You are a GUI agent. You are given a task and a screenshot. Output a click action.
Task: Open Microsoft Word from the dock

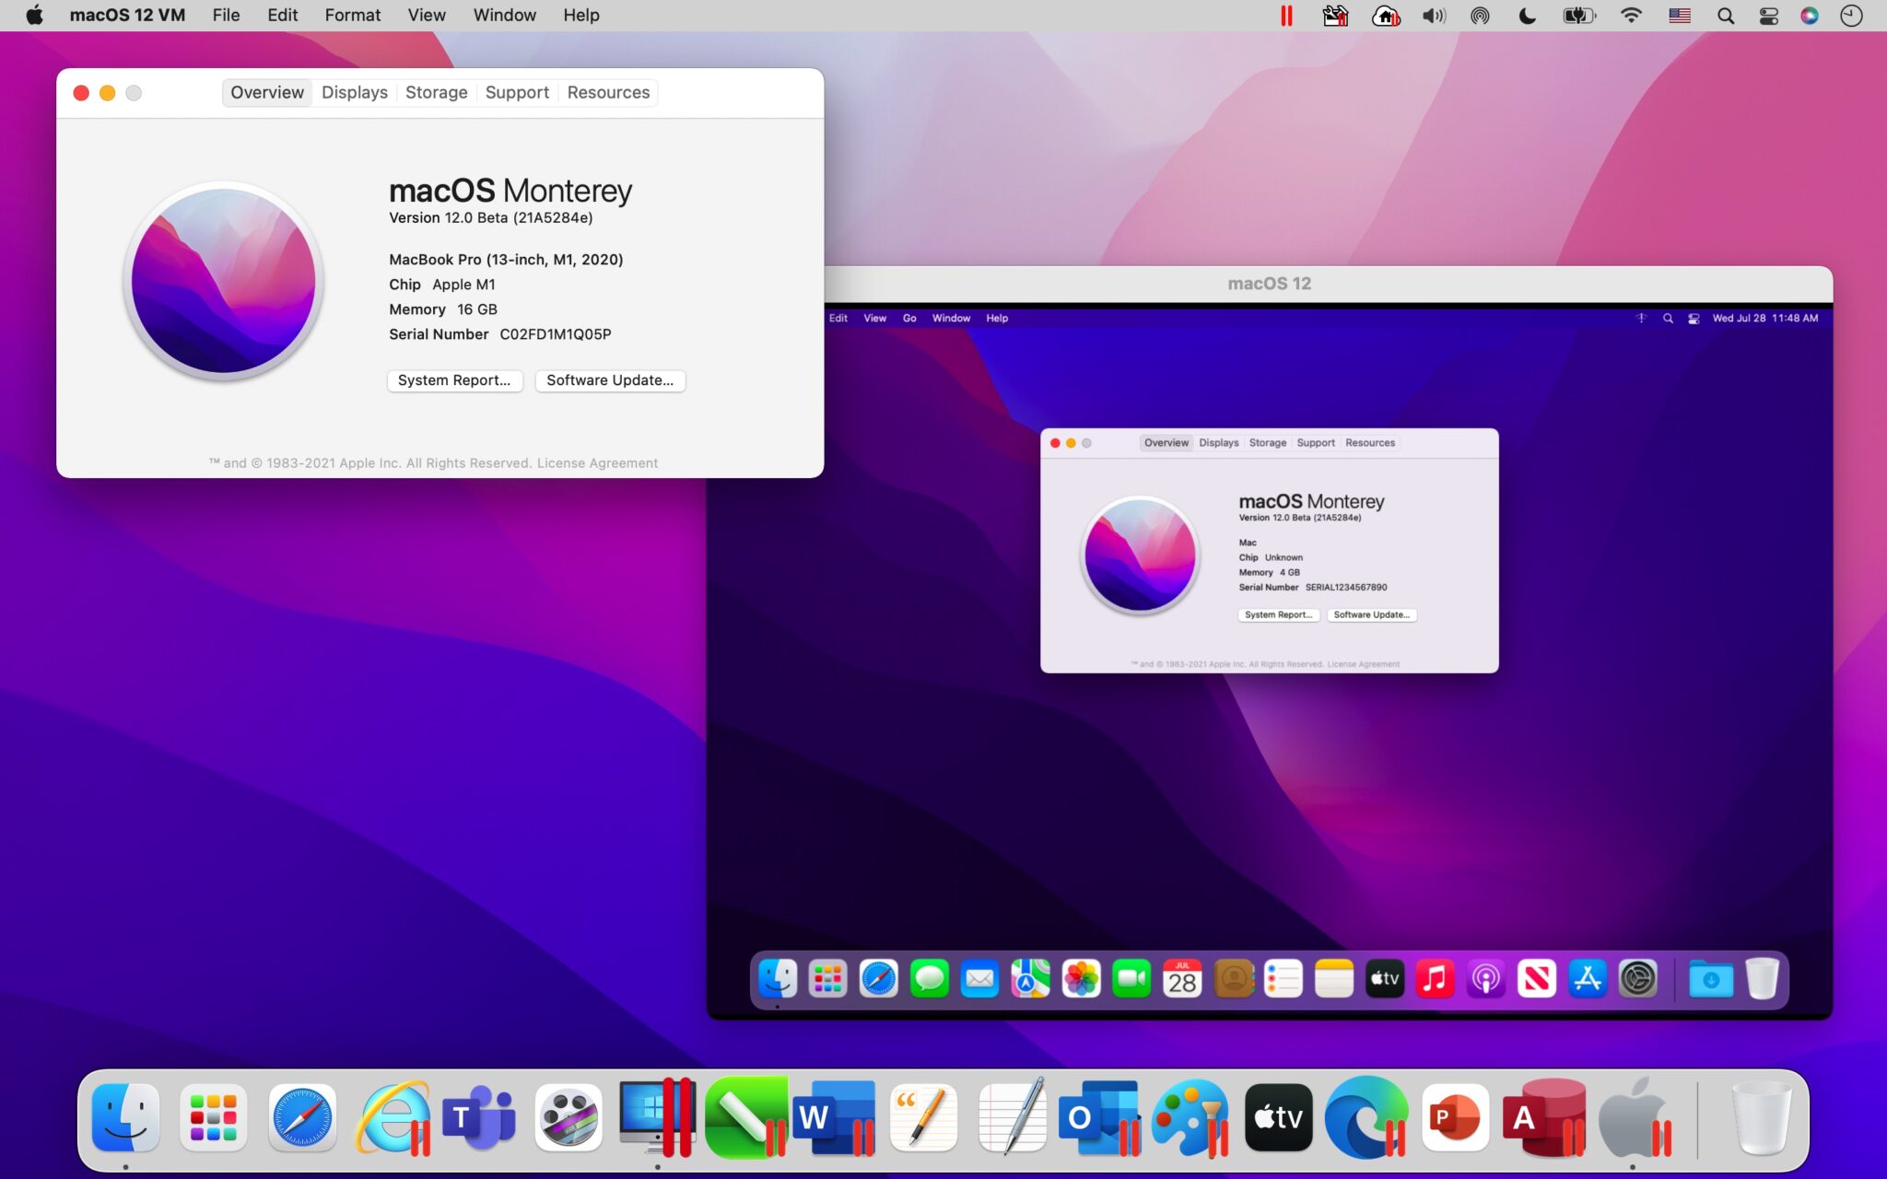pos(834,1116)
